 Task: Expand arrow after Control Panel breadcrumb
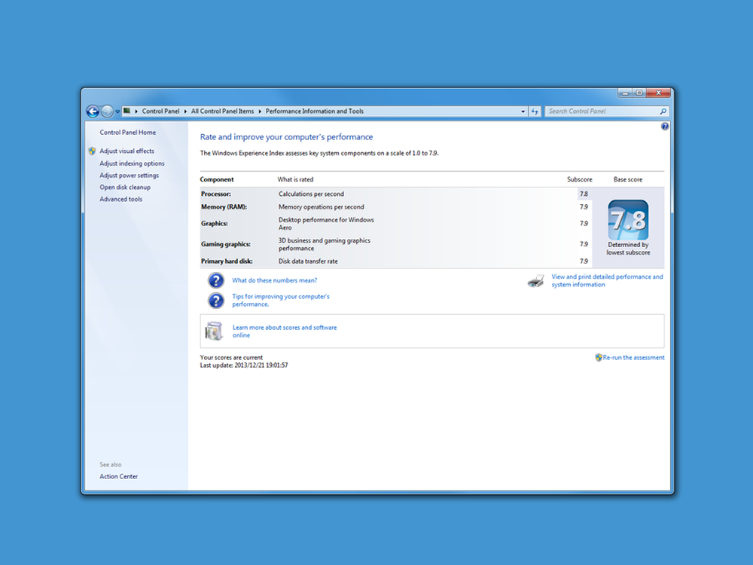coord(185,111)
